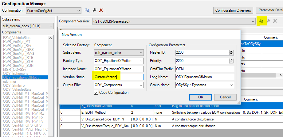This screenshot has width=283, height=137.
Task: Click the gray X icon beside Component Version
Action: coord(275,21)
